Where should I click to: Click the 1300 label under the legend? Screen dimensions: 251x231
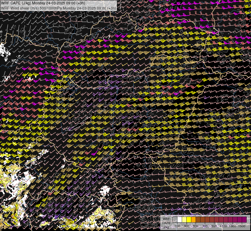(233, 226)
